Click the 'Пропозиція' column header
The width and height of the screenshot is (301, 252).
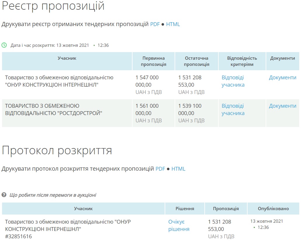pyautogui.click(x=226, y=209)
